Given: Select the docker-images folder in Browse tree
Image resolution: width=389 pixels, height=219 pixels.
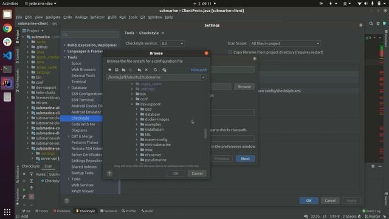Looking at the screenshot, I should coord(157,119).
